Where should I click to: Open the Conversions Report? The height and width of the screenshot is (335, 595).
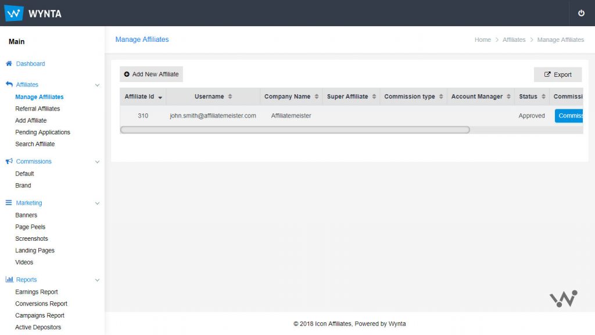pyautogui.click(x=41, y=304)
